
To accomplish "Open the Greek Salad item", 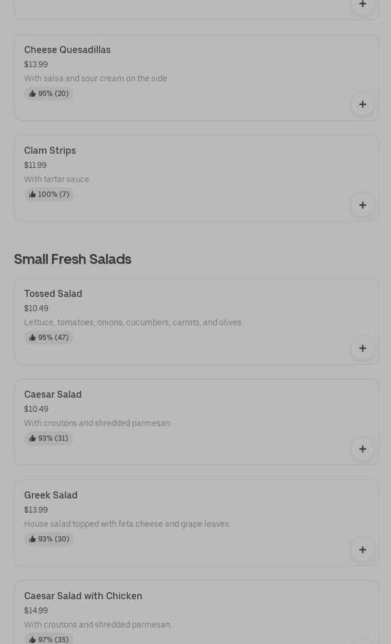I will point(51,496).
